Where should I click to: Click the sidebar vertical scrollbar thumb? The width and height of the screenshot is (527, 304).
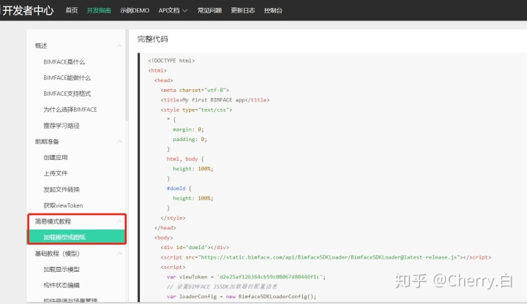click(127, 75)
